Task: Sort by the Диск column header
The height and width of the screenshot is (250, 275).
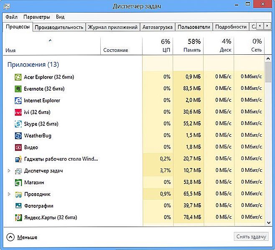Action: pyautogui.click(x=219, y=46)
